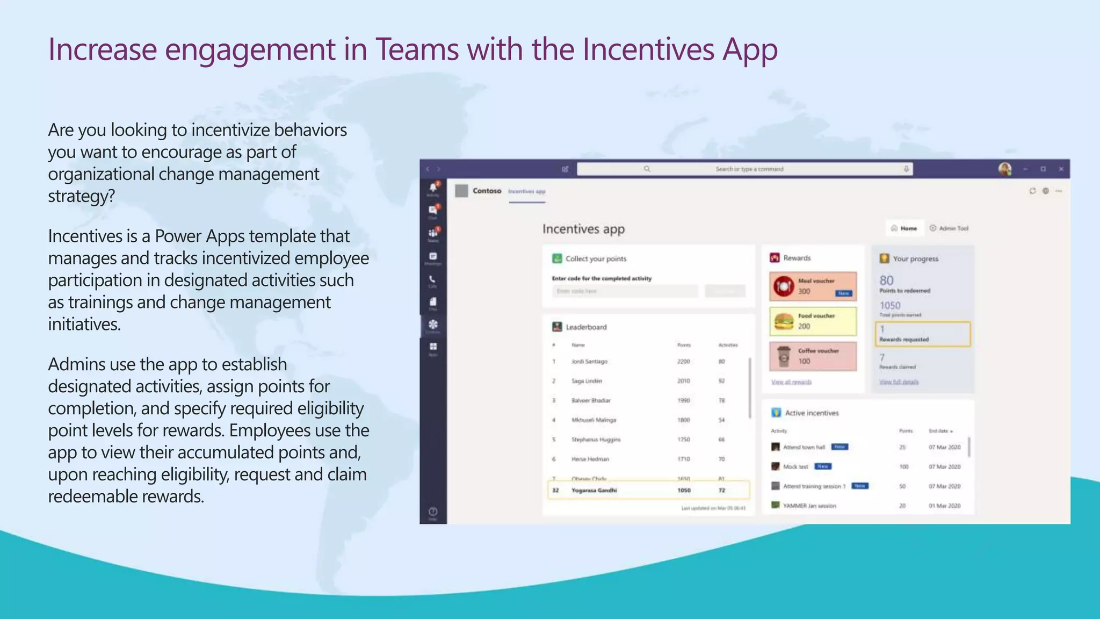Viewport: 1100px width, 619px height.
Task: Click the Contoso team logo square
Action: click(461, 191)
